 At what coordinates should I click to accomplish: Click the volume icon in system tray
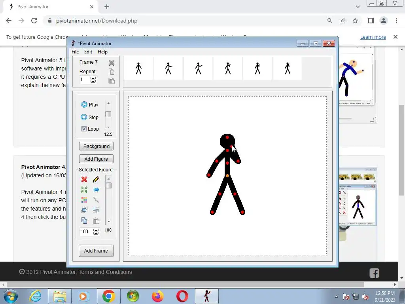[365, 296]
